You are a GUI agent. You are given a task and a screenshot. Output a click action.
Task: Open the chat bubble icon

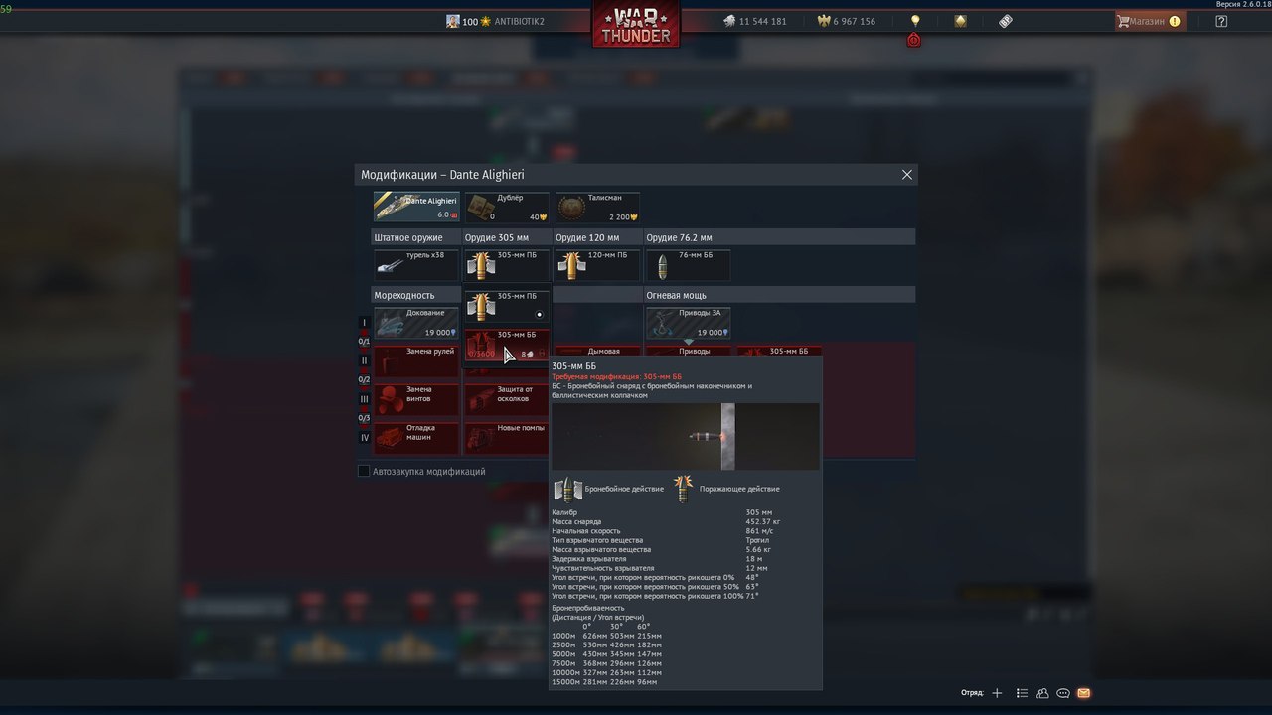click(x=1063, y=693)
